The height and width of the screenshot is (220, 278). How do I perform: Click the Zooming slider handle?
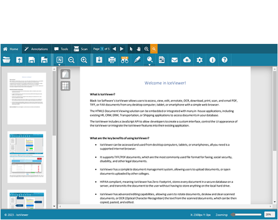tap(233, 215)
